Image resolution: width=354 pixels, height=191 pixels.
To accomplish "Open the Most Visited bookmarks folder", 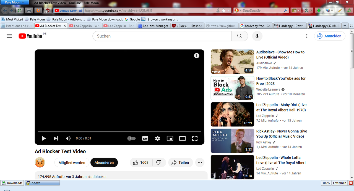I will (x=12, y=19).
